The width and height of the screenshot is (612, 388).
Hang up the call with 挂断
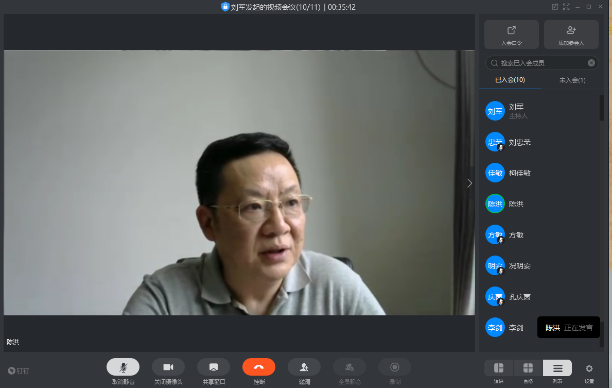pos(259,367)
